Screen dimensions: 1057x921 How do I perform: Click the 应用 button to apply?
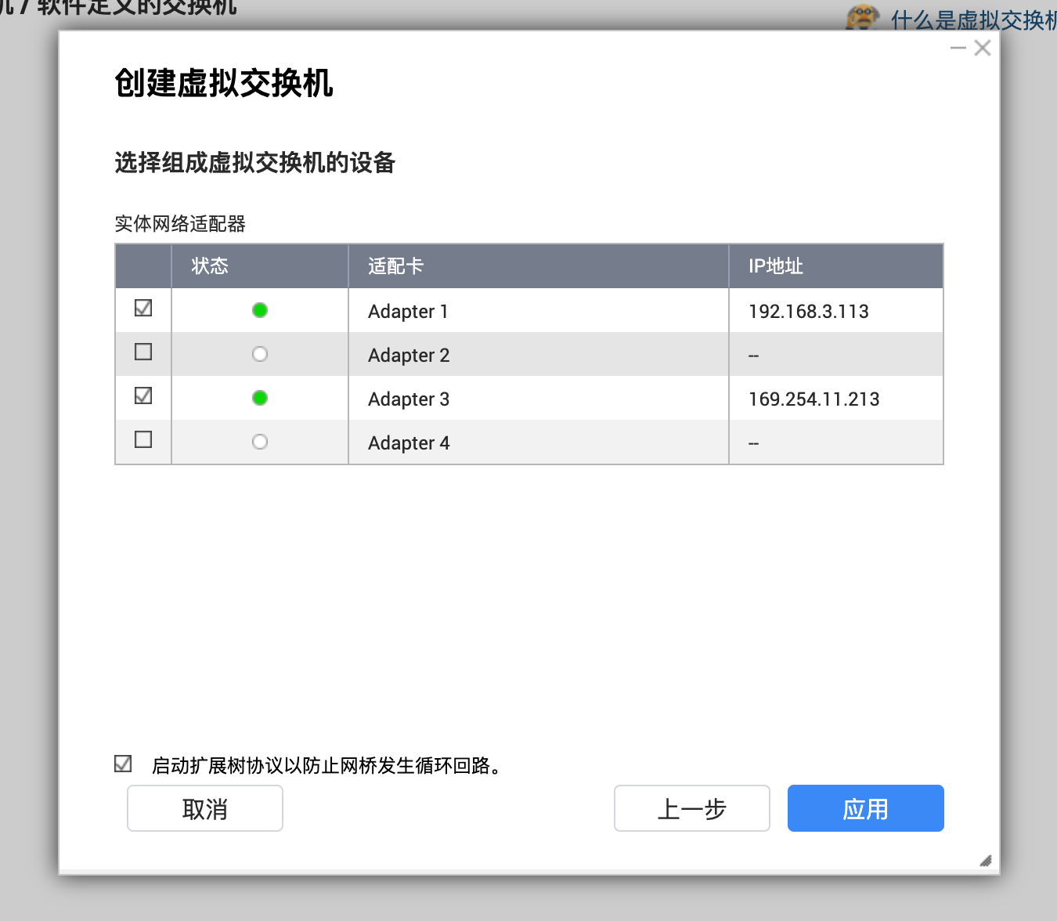[x=865, y=808]
